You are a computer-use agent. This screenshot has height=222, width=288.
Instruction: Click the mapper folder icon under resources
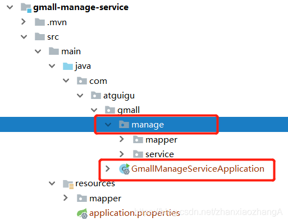(x=82, y=198)
